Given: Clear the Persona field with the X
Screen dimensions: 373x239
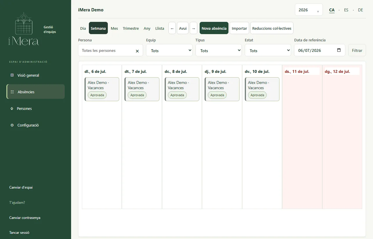Looking at the screenshot, I should pos(137,51).
